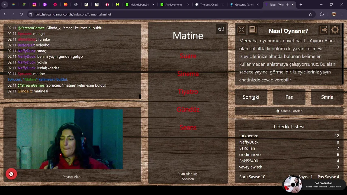Expand the tab search dropdown arrow
The image size is (347, 195).
[x=5, y=5]
